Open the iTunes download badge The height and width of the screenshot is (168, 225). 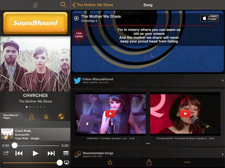point(210,18)
